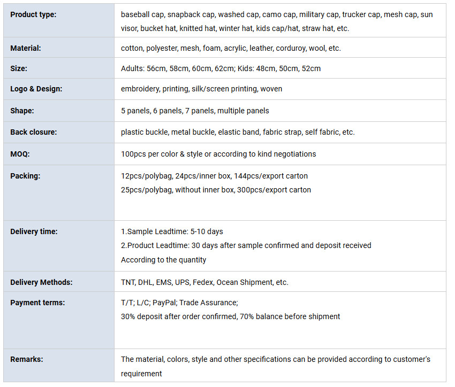Viewport: 455px width, 387px height.
Task: Select the "Size:" label cell
Action: pyautogui.click(x=19, y=68)
